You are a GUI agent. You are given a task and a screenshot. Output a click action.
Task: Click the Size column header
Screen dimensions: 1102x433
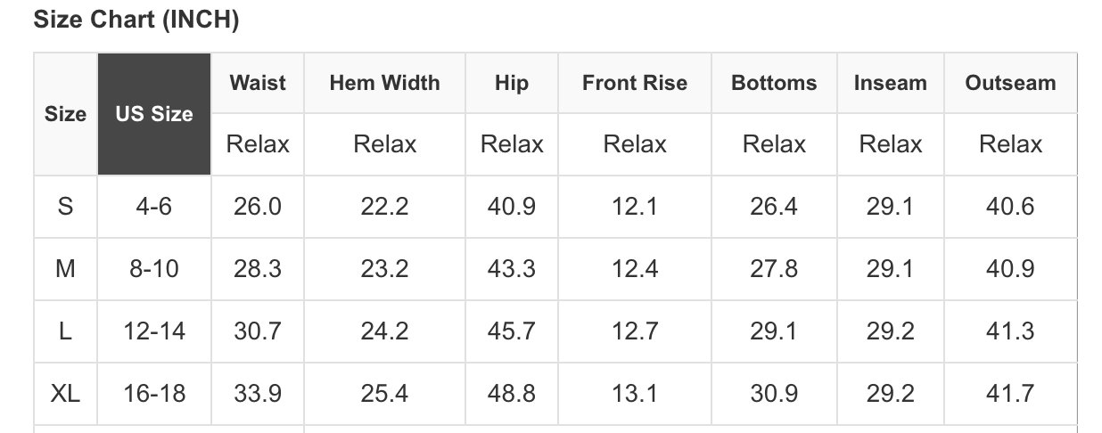pyautogui.click(x=65, y=114)
